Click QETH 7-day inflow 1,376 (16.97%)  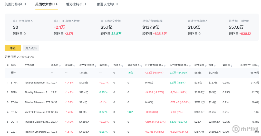[178, 122]
